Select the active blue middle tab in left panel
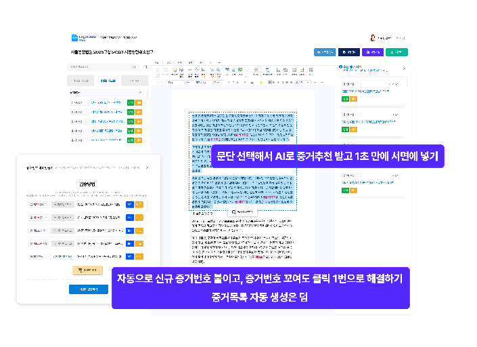 click(x=108, y=81)
